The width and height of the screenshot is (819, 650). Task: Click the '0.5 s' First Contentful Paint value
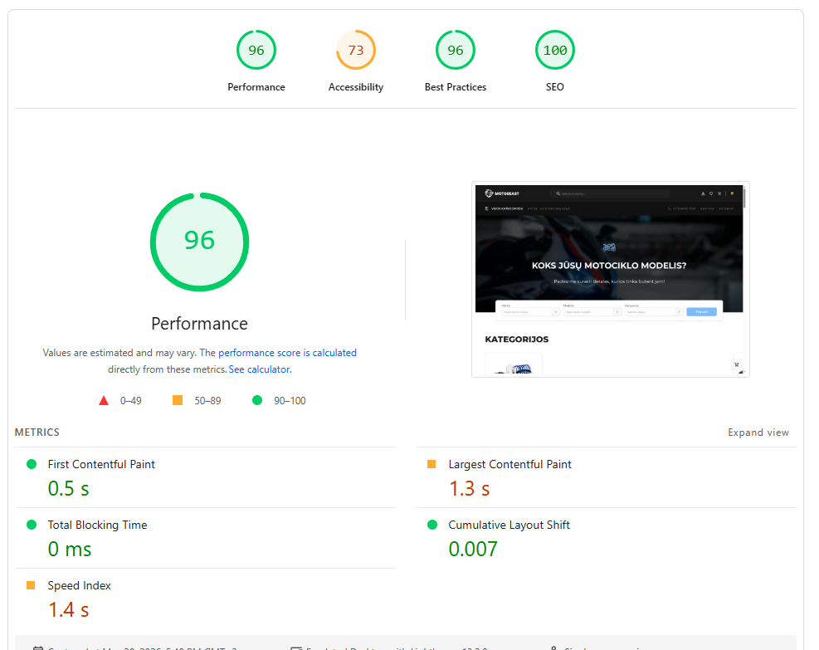tap(68, 489)
